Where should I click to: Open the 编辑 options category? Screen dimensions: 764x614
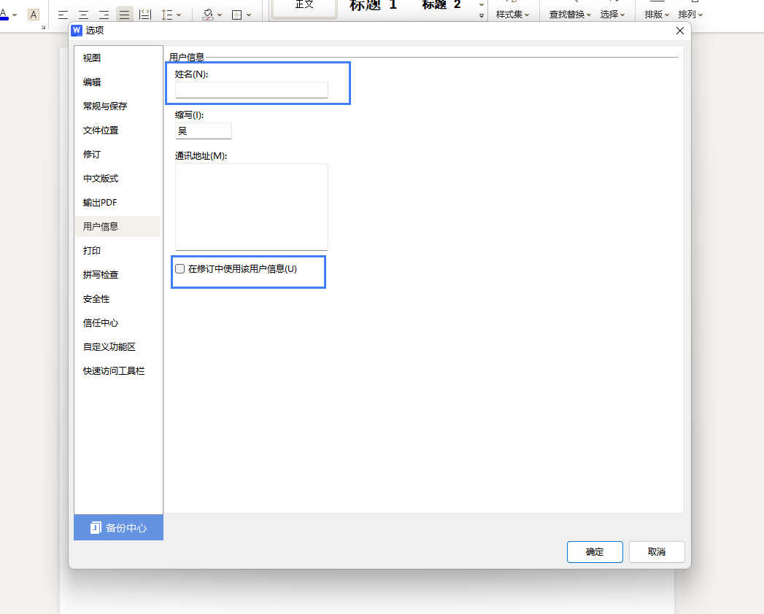118,82
